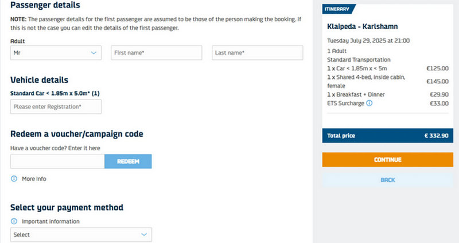Image resolution: width=459 pixels, height=243 pixels.
Task: Select the vehicle Registration input field
Action: [56, 107]
